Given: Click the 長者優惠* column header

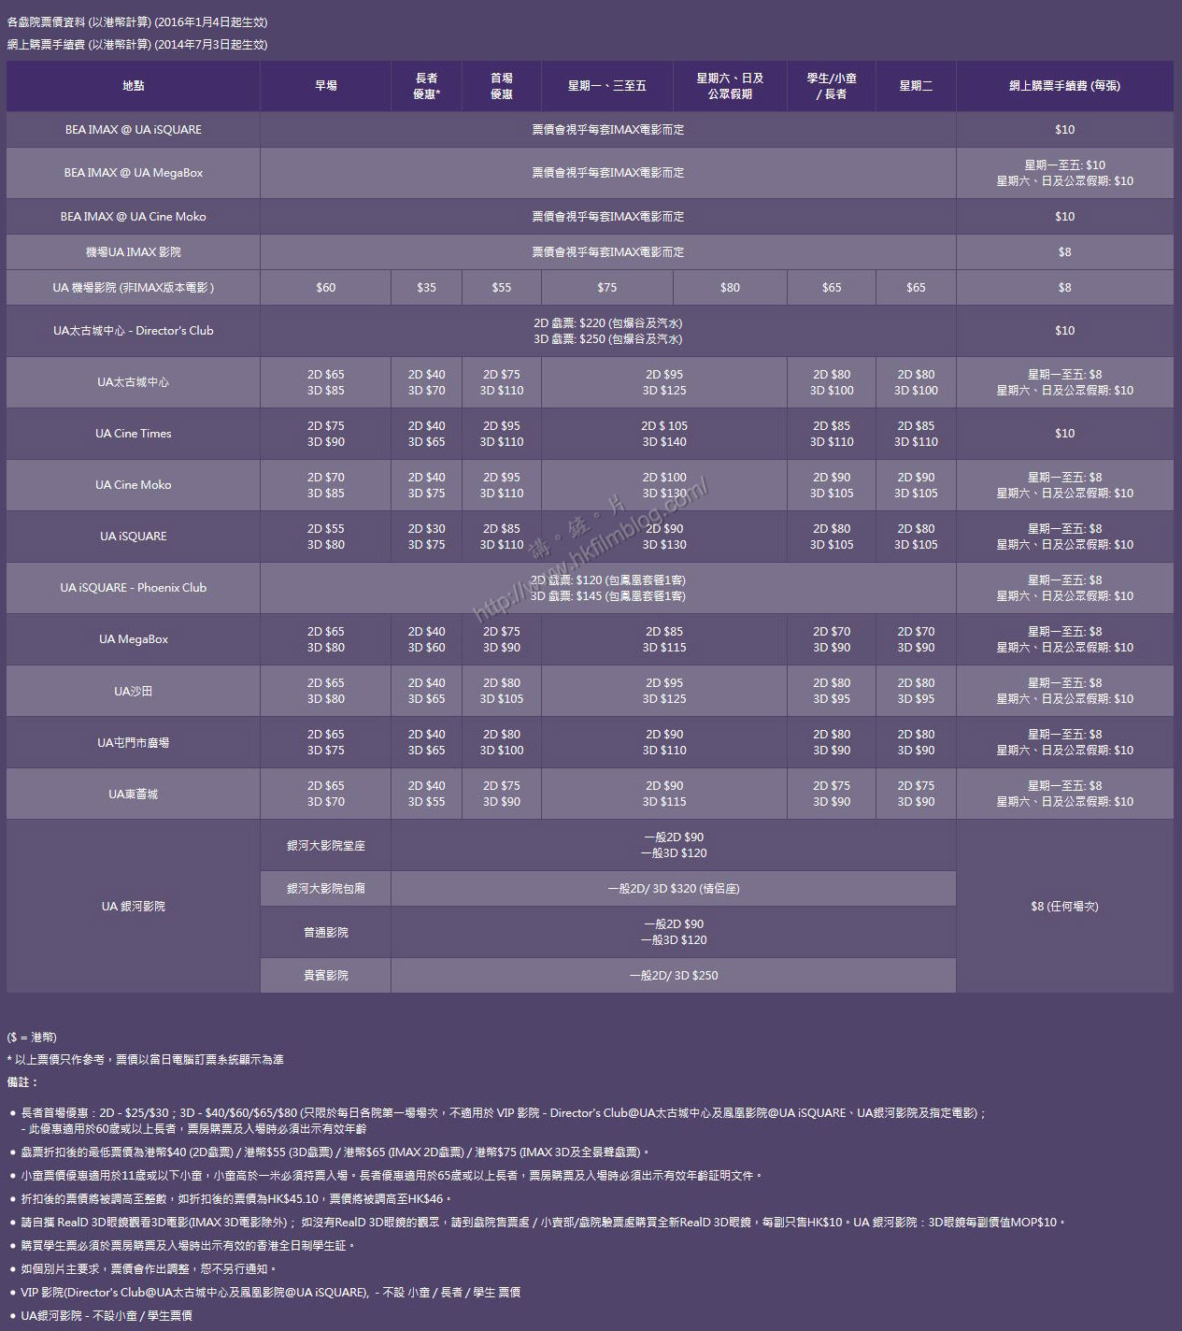Looking at the screenshot, I should click(x=426, y=85).
